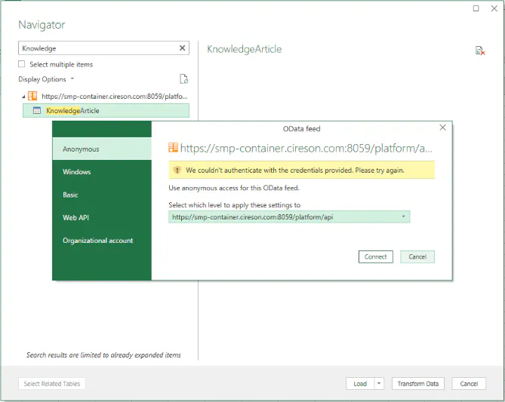Click the Load button
The image size is (505, 402).
(360, 383)
